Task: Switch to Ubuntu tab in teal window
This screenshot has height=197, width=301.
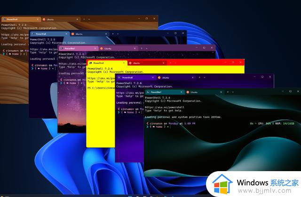Action: pyautogui.click(x=204, y=92)
